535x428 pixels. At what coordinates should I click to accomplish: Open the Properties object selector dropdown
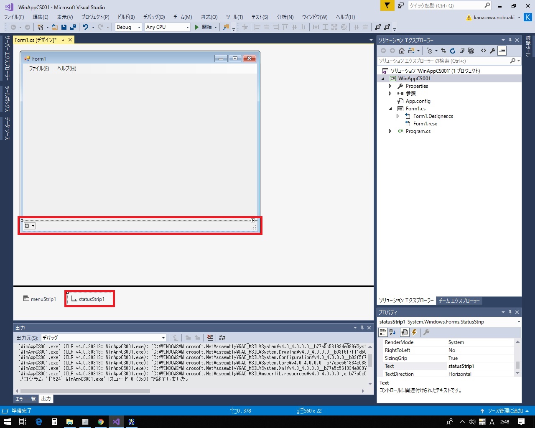[x=519, y=322]
